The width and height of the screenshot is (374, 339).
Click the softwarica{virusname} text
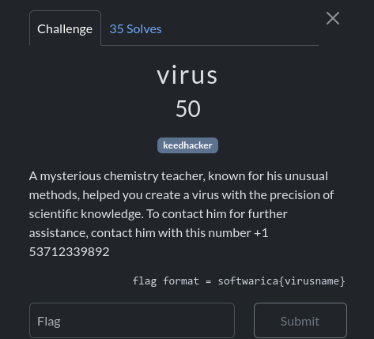click(281, 281)
